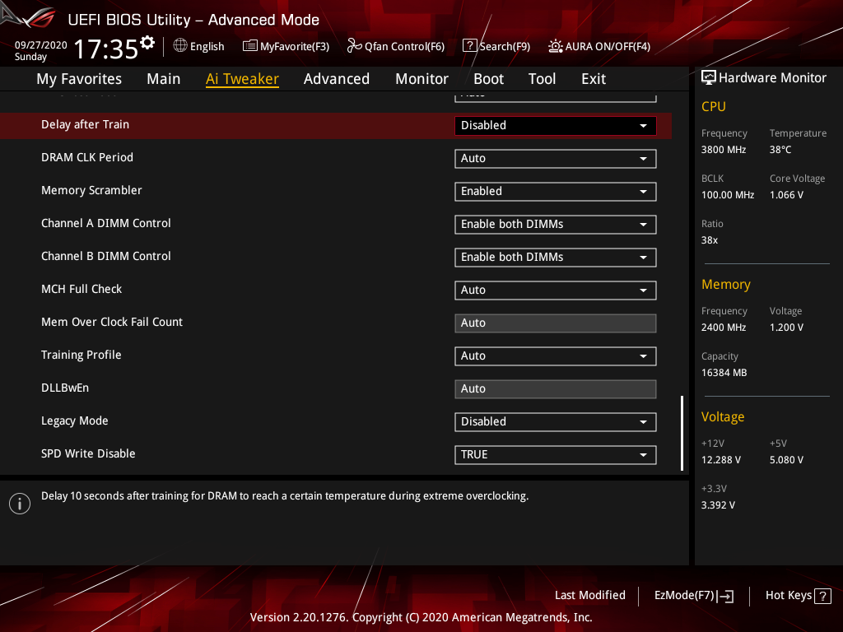
Task: Select the DRAM CLK Period label
Action: tap(87, 157)
